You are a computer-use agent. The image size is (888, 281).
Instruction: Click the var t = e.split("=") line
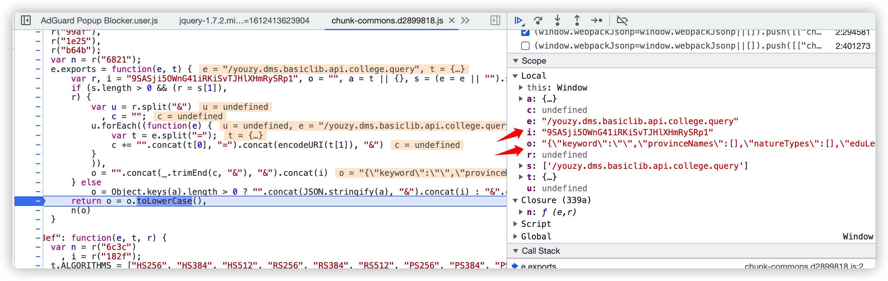[164, 135]
